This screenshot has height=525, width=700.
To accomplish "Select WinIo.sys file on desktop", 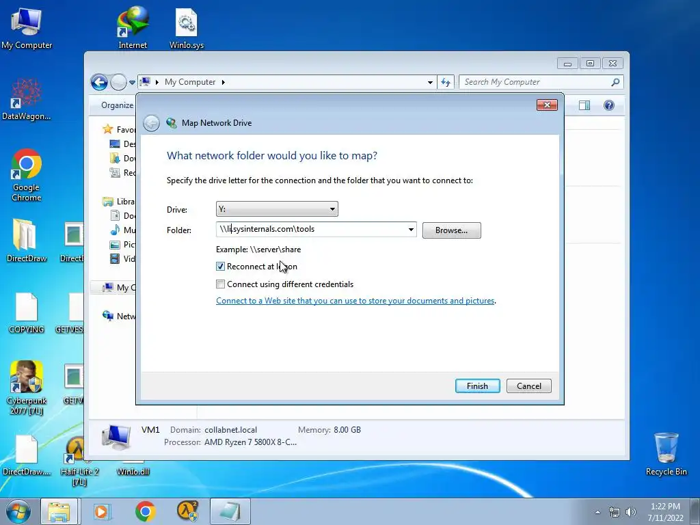I will pyautogui.click(x=187, y=27).
